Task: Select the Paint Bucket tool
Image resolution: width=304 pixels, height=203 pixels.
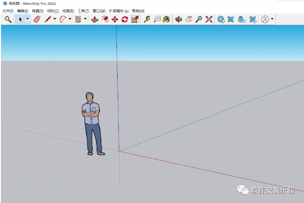Action: click(x=166, y=19)
